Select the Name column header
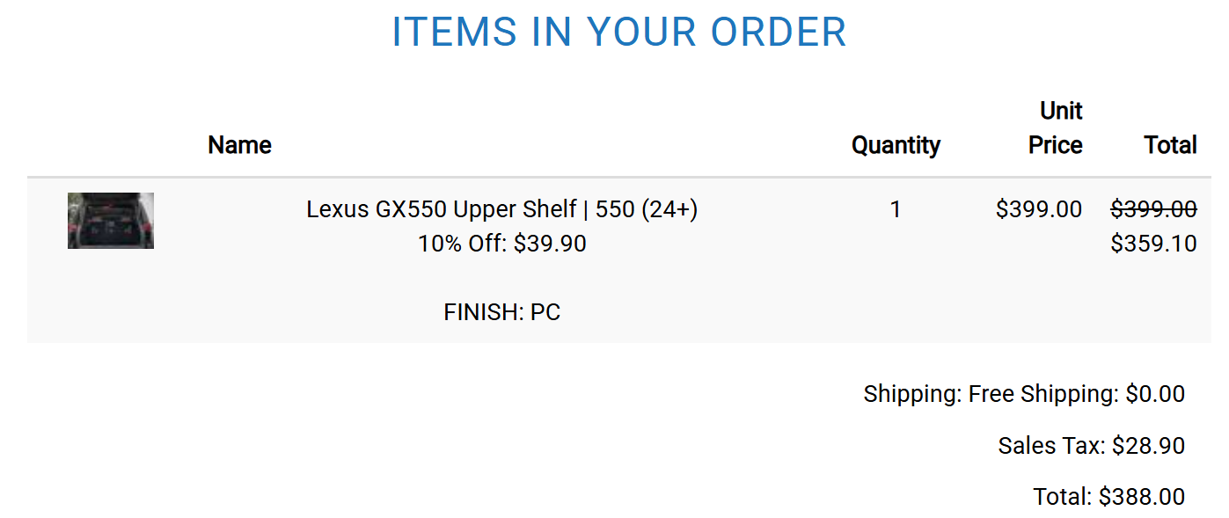This screenshot has height=518, width=1229. (x=239, y=145)
